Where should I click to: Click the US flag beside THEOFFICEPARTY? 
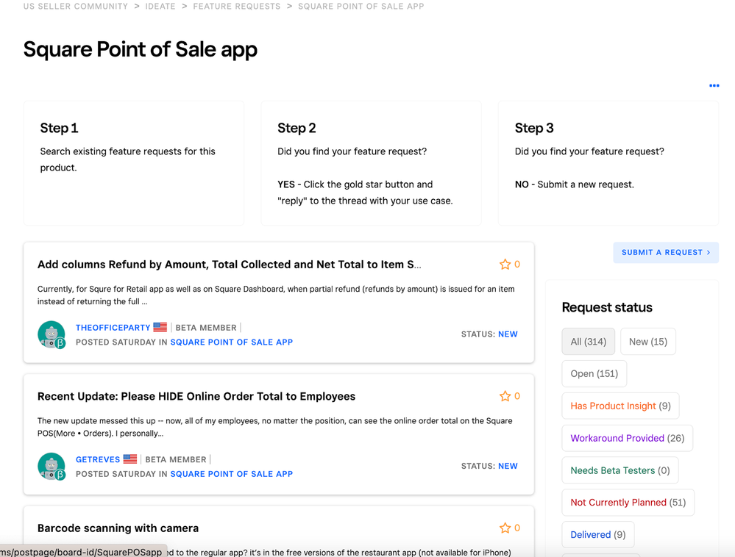(x=160, y=327)
